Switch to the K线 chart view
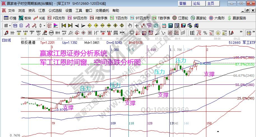256x137 pixels. [x=39, y=18]
